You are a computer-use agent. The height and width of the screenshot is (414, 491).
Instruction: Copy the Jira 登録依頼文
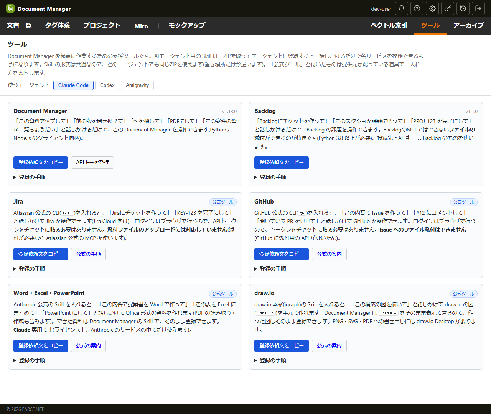click(41, 254)
